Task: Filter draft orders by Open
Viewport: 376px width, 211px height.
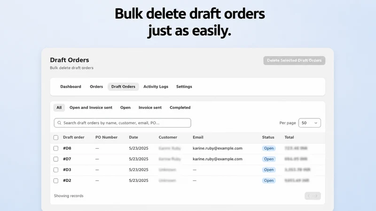Action: (x=125, y=108)
